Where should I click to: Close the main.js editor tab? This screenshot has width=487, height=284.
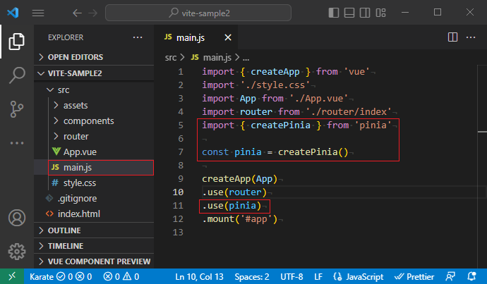[228, 37]
